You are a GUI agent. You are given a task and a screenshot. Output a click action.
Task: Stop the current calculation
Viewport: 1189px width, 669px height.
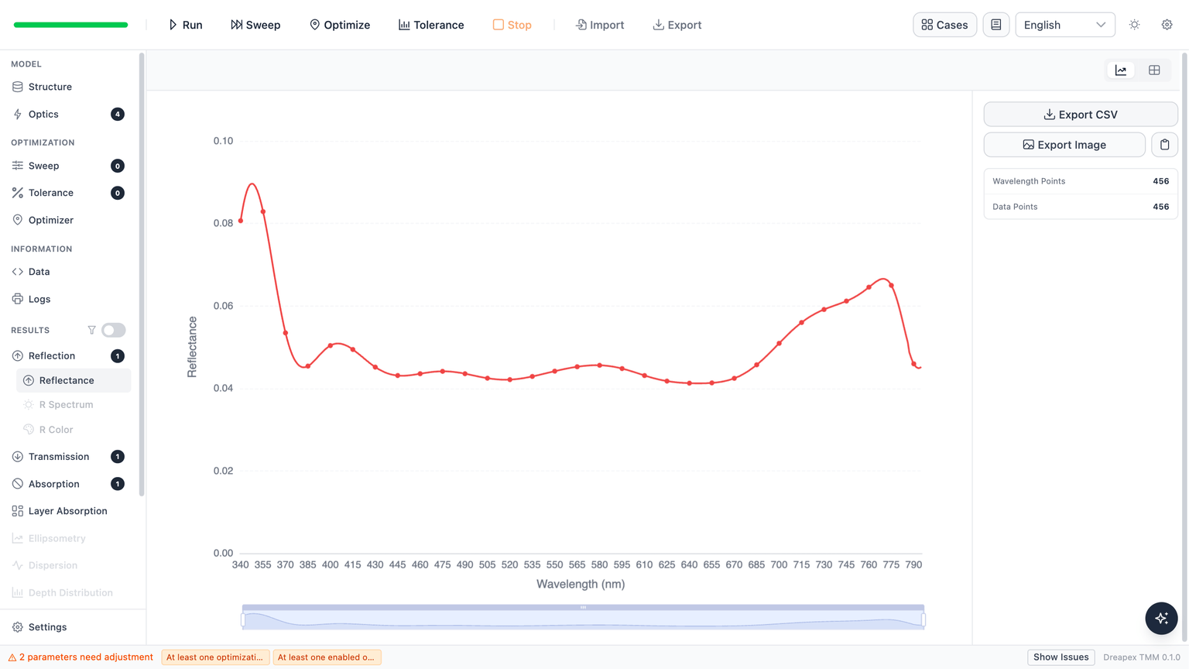pos(512,25)
